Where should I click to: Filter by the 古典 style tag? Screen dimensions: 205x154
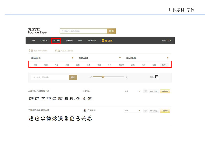click(133, 65)
